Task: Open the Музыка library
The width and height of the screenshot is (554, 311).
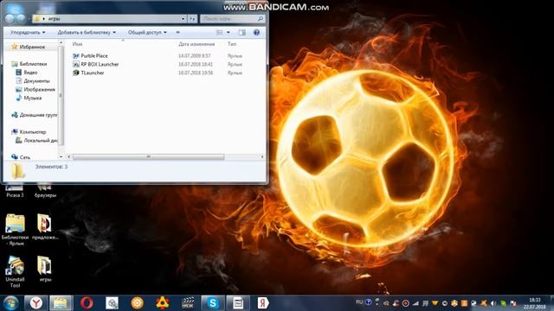Action: coord(29,98)
